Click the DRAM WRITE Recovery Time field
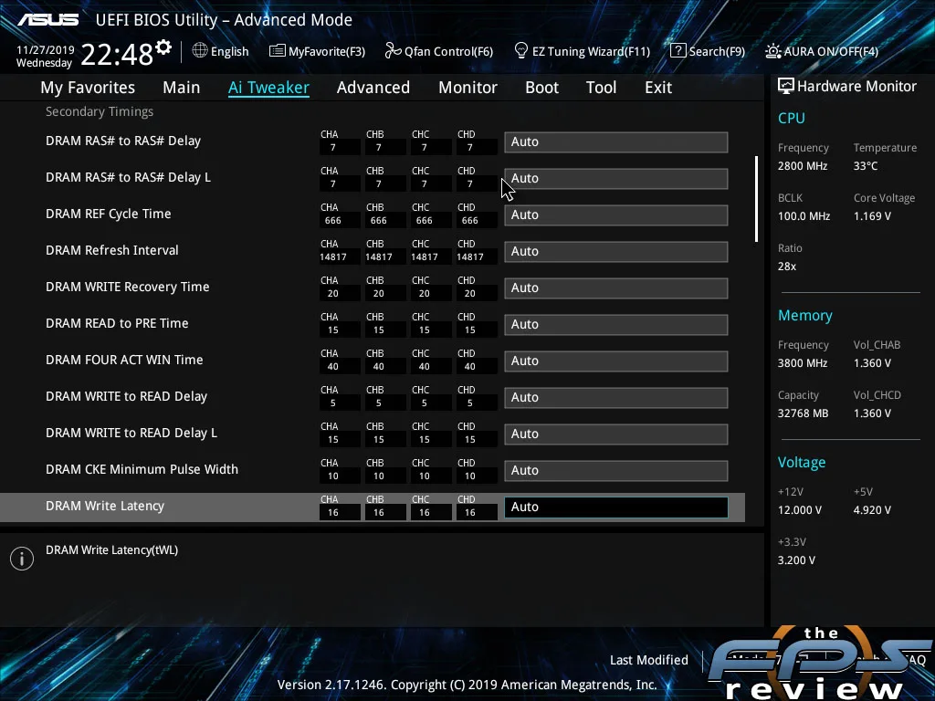The image size is (935, 701). pyautogui.click(x=616, y=288)
